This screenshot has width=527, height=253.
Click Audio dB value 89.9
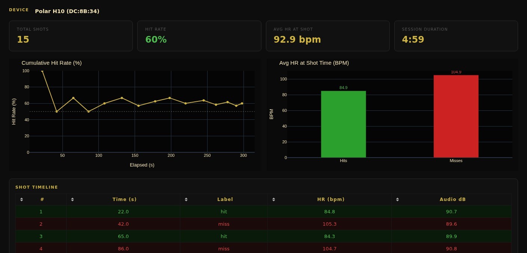[x=451, y=236]
